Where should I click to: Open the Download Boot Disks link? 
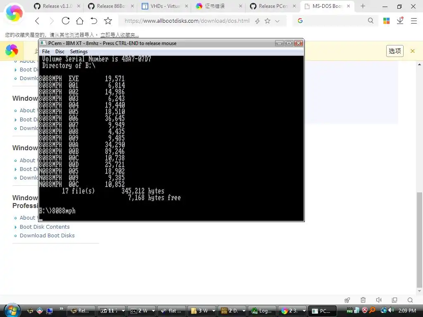pos(47,235)
